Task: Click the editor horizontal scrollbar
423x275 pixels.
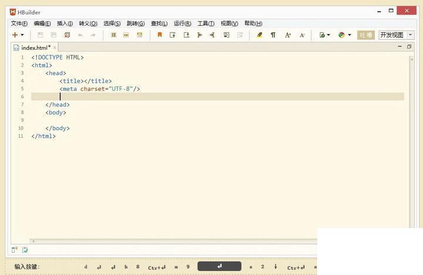Action: (x=173, y=241)
